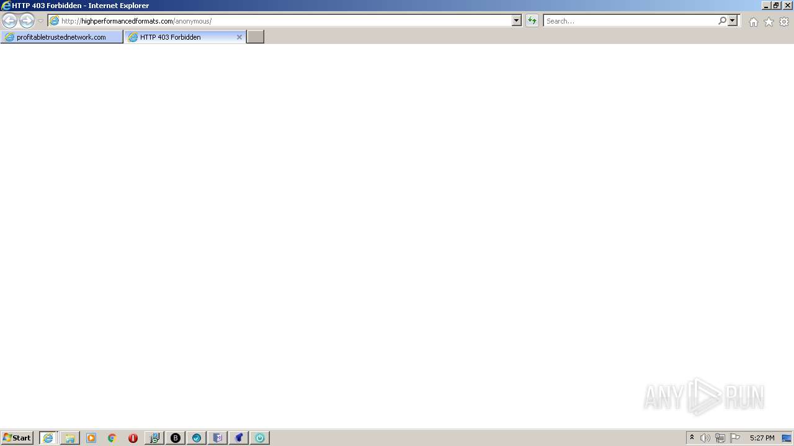Image resolution: width=794 pixels, height=446 pixels.
Task: Select the HTTP 403 Forbidden tab
Action: click(x=180, y=37)
